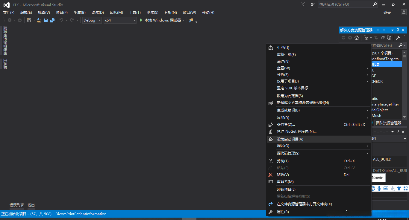
Task: Open the 视图(V) menu
Action: 44,13
